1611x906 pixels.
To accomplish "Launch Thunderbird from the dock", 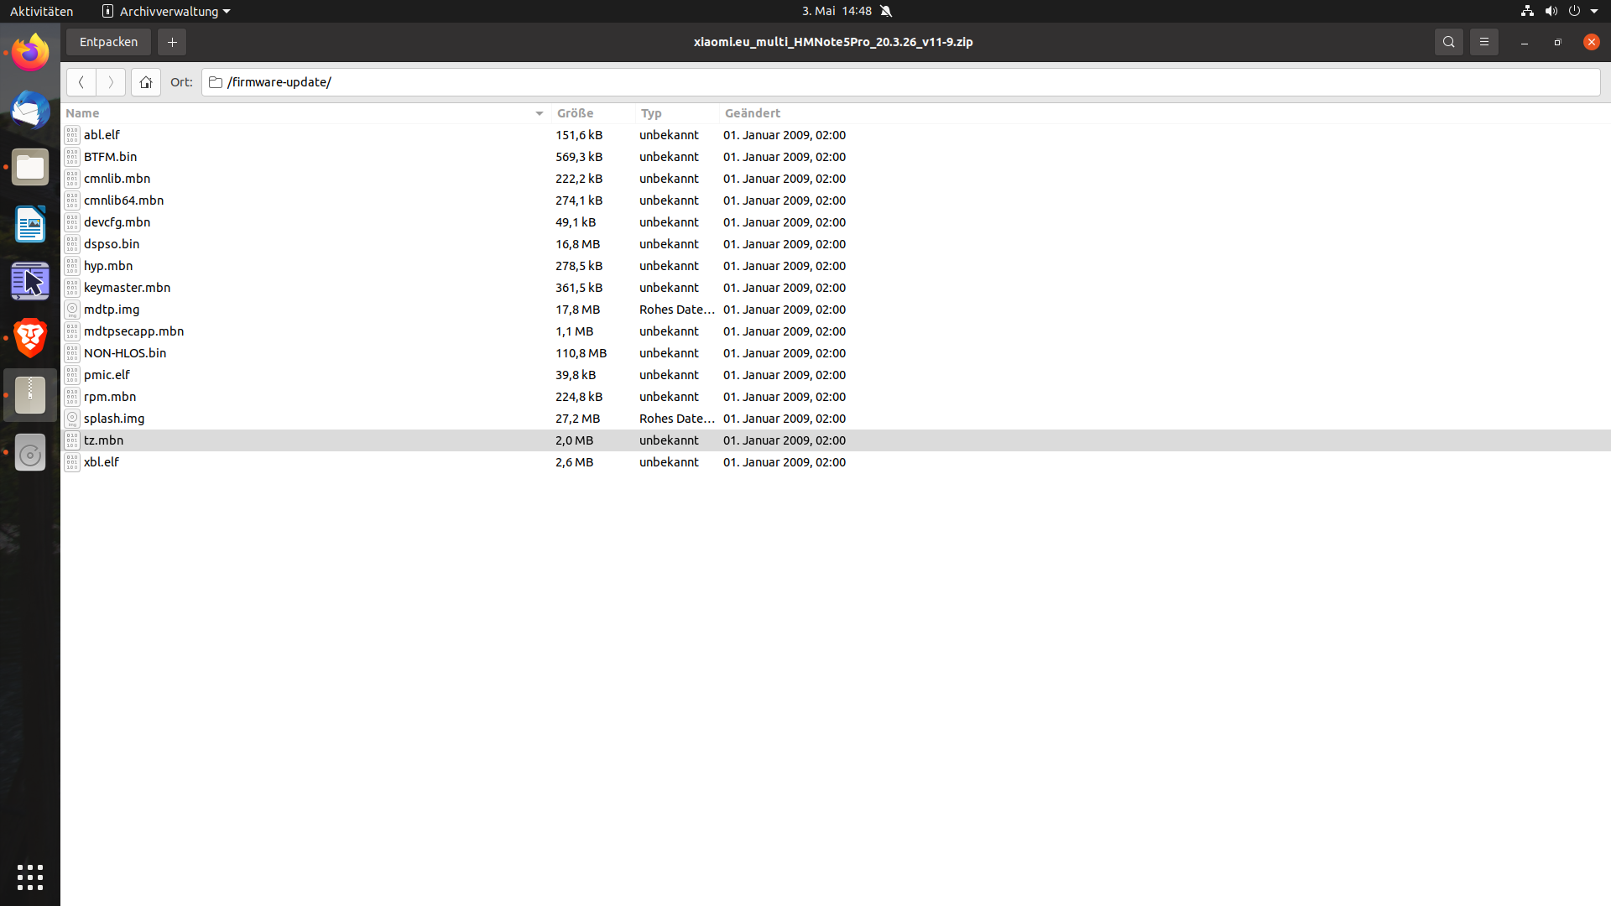I will [x=30, y=110].
